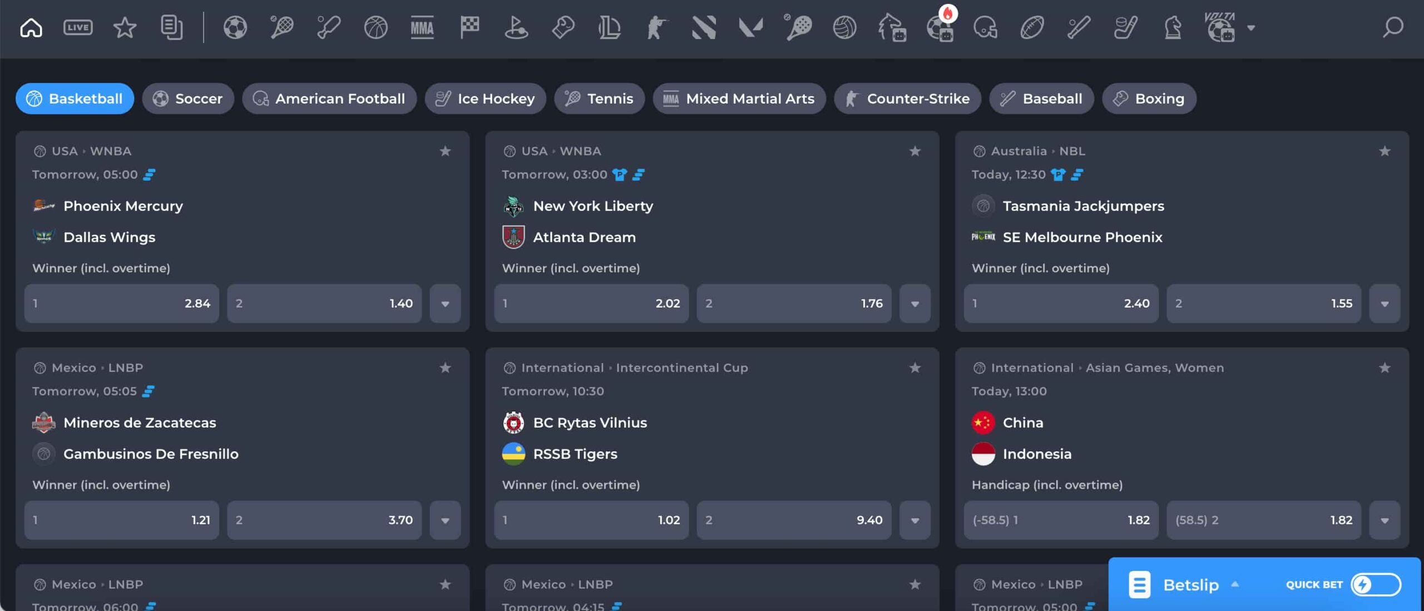Open the more sports dropdown arrow beside Volta
The height and width of the screenshot is (611, 1424).
click(x=1251, y=27)
